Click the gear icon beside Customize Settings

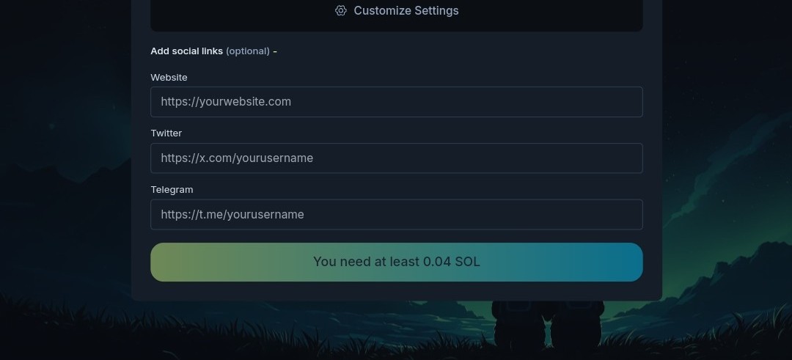pos(341,10)
